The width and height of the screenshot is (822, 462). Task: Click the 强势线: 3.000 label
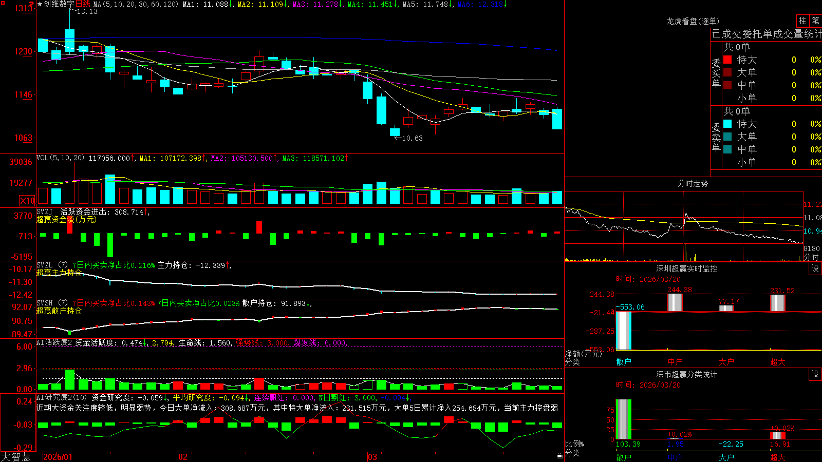(x=262, y=342)
